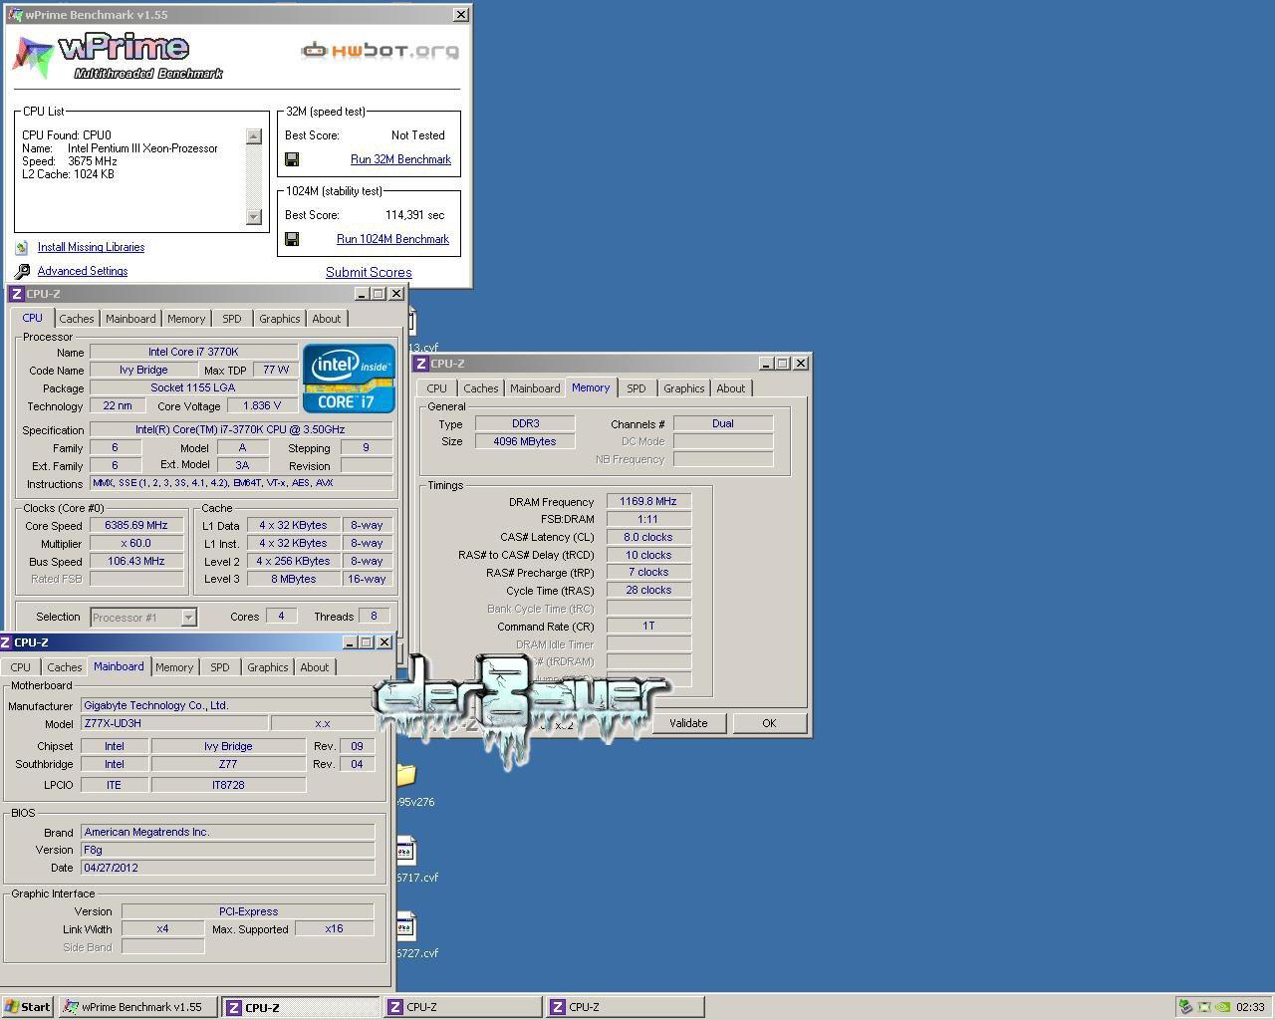Screen dimensions: 1275x1020
Task: Click the CPU-Z CPU window title icon
Action: [16, 294]
